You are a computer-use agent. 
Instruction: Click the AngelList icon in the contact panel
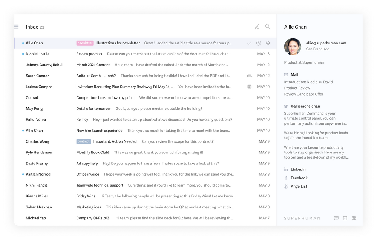coord(286,186)
